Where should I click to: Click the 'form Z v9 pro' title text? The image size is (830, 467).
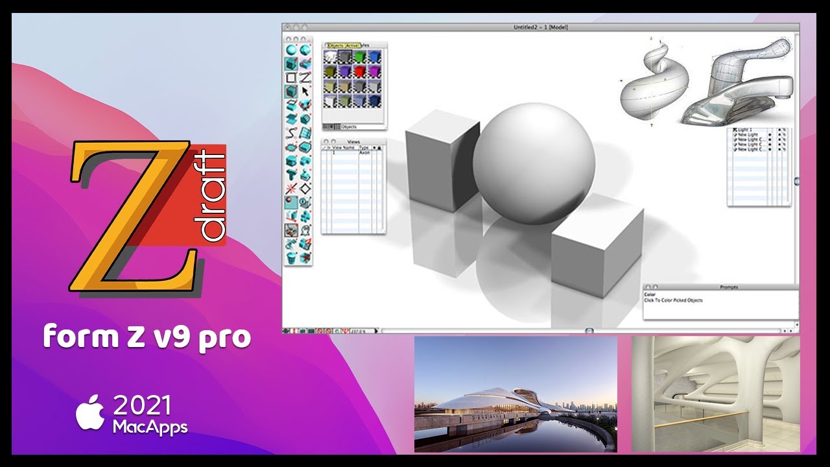click(x=147, y=337)
